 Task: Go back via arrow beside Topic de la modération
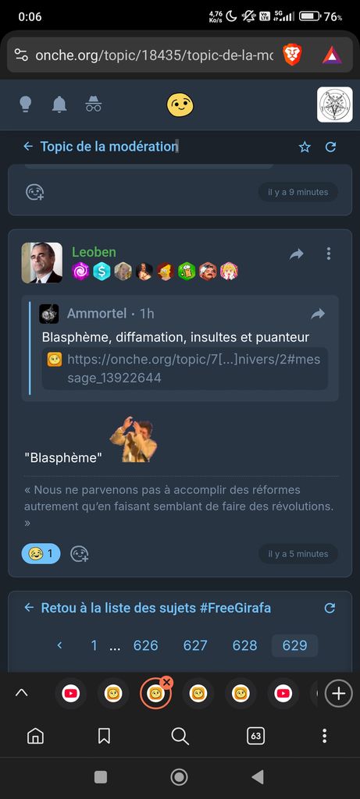click(x=28, y=147)
